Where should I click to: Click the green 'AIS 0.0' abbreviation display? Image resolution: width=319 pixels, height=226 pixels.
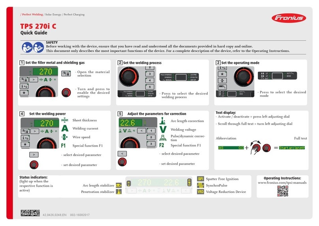(x=231, y=148)
